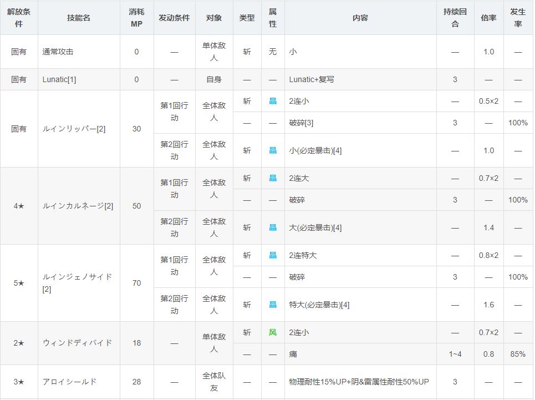Open footnote [2] beside ルインリッパー
This screenshot has height=400, width=535.
(x=101, y=129)
